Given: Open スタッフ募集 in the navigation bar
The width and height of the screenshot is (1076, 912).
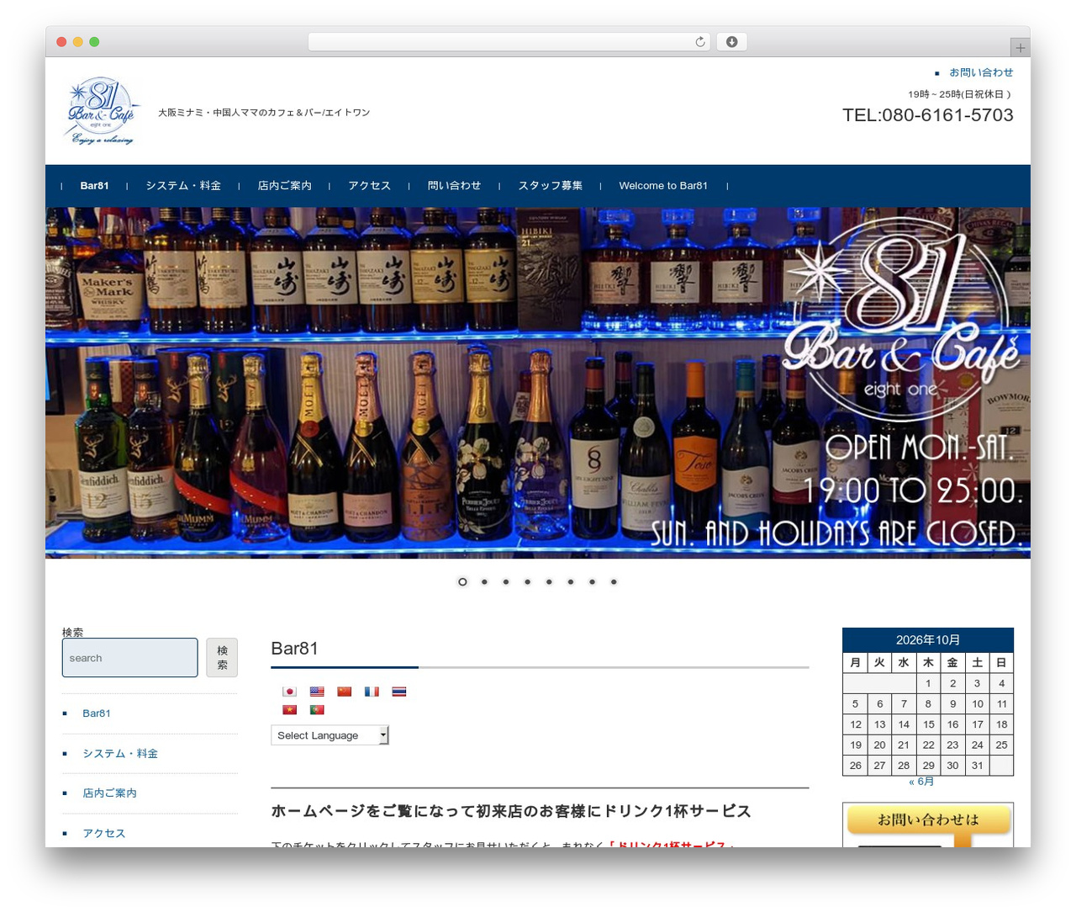Looking at the screenshot, I should coord(550,186).
